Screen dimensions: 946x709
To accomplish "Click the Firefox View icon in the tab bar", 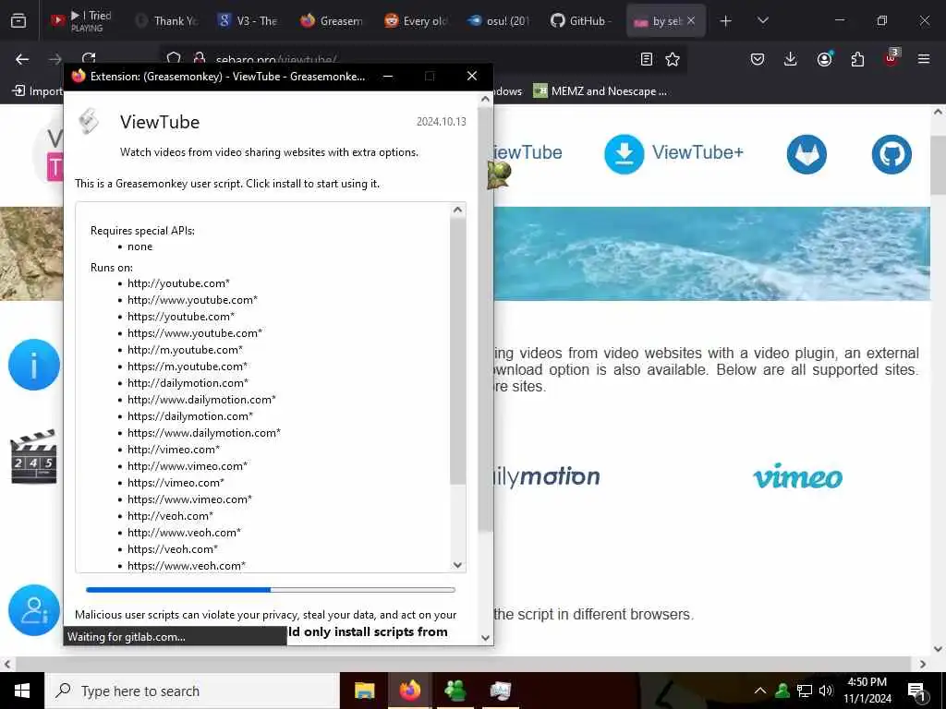I will click(x=18, y=20).
